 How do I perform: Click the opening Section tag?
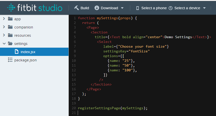99,32
